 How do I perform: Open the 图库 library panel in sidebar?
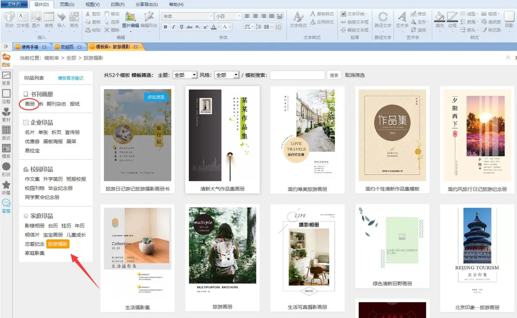[x=6, y=60]
